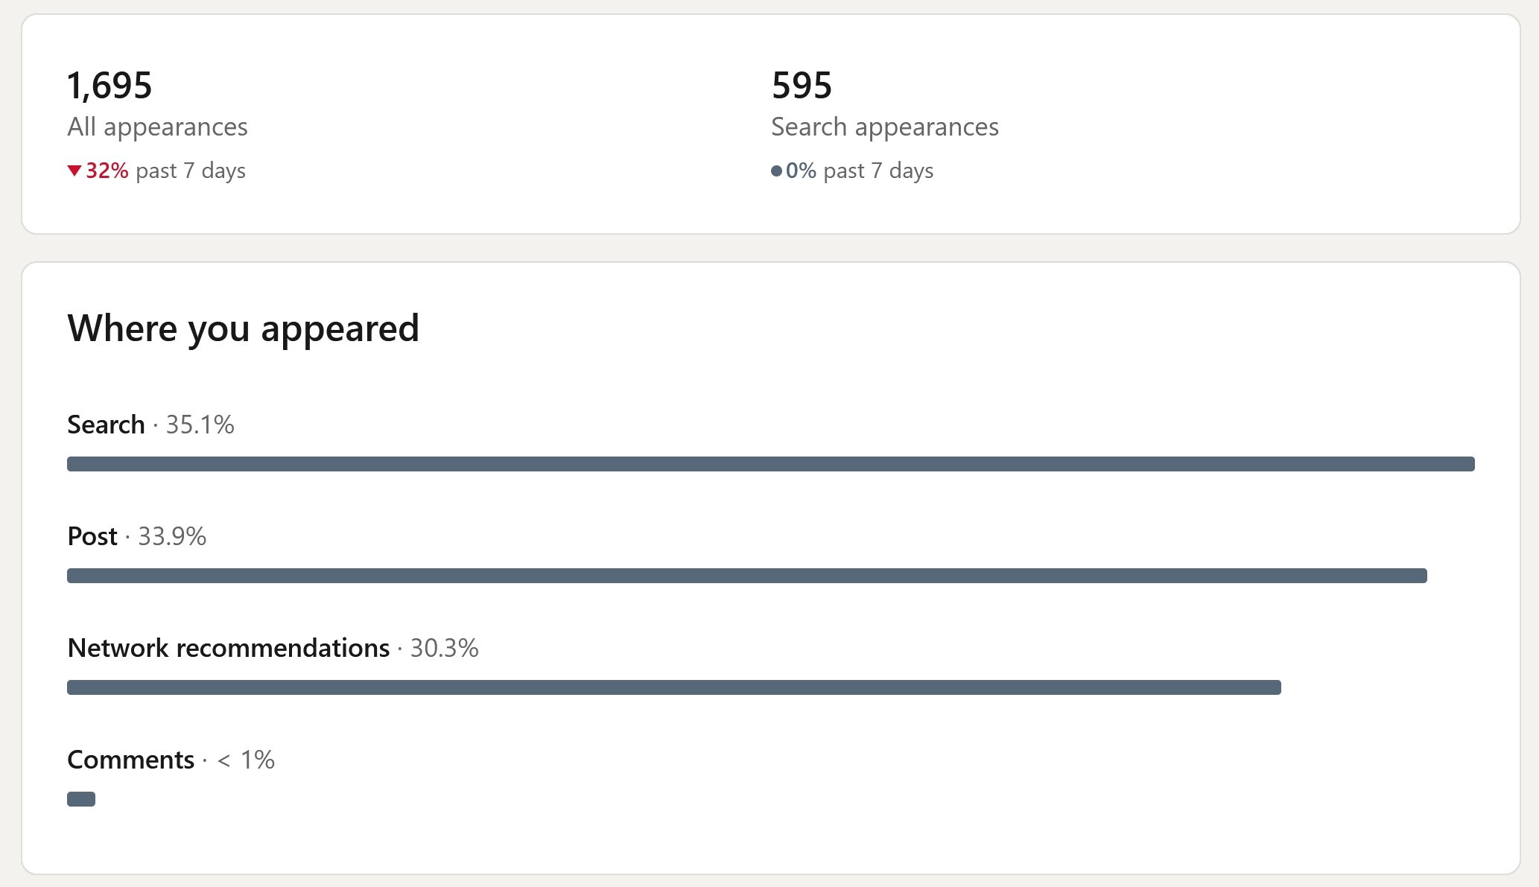Viewport: 1539px width, 887px height.
Task: Click the Network recommendations progress bar
Action: click(x=674, y=687)
